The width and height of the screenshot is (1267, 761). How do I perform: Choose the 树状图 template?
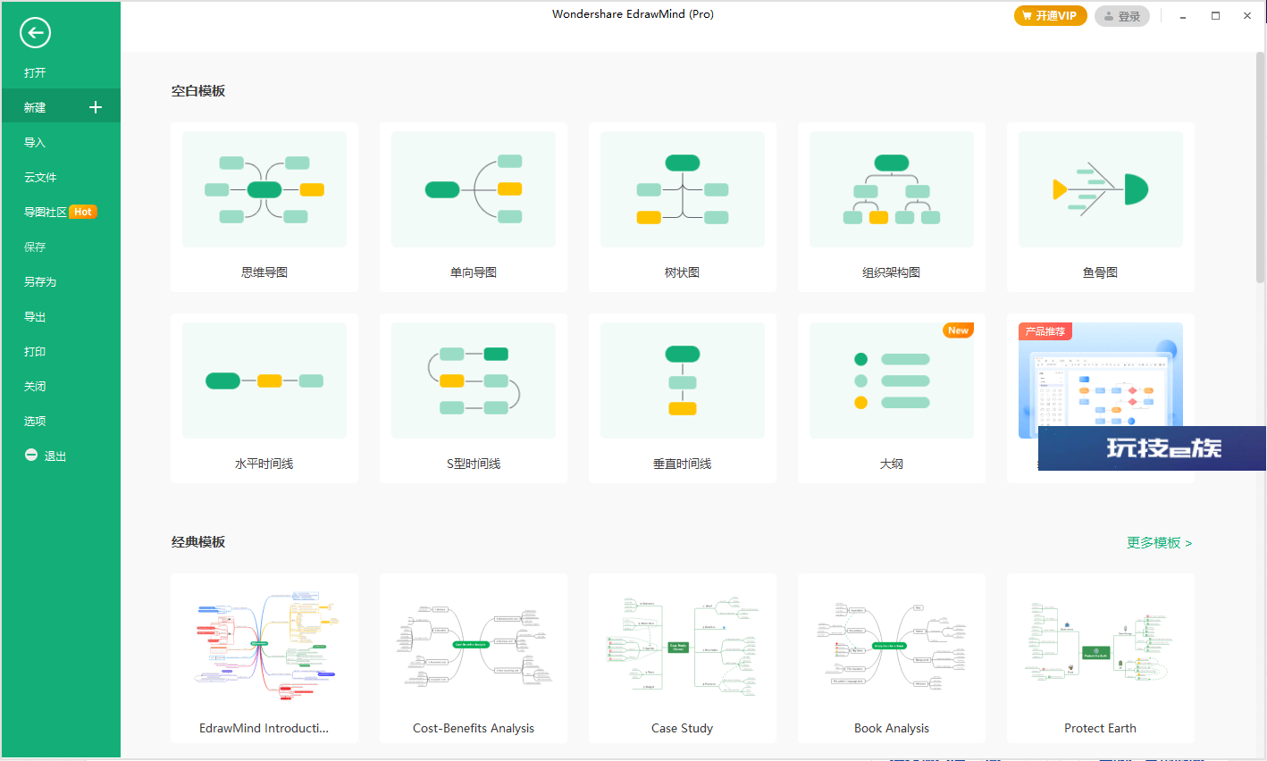point(683,207)
